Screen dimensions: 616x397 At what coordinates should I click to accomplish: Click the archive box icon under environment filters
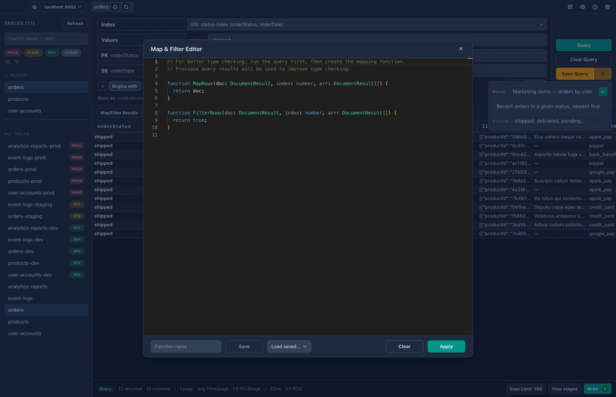8,62
